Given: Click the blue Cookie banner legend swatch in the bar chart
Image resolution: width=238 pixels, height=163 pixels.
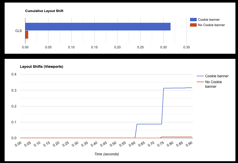Looking at the screenshot, I should click(193, 19).
